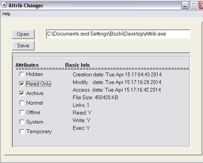Check the Temporary attribute checkbox
Screen dimensions: 203x163
[x=22, y=131]
